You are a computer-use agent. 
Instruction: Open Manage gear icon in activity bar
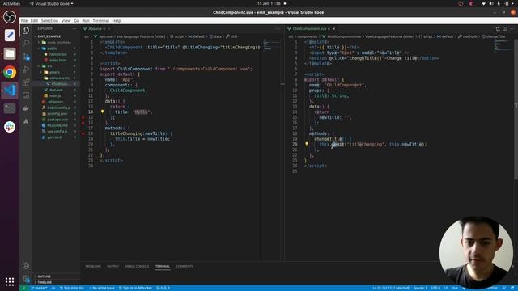point(26,279)
